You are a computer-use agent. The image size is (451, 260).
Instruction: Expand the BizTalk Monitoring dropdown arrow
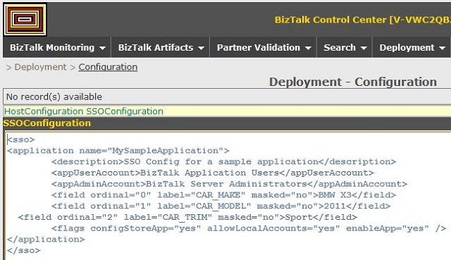click(102, 49)
